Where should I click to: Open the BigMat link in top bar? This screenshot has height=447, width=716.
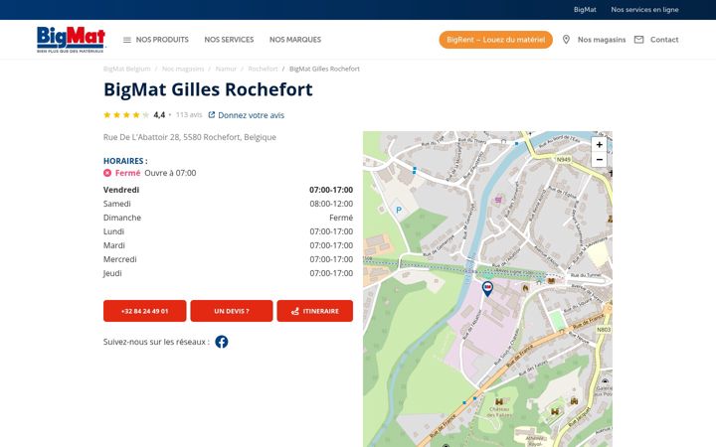click(585, 10)
